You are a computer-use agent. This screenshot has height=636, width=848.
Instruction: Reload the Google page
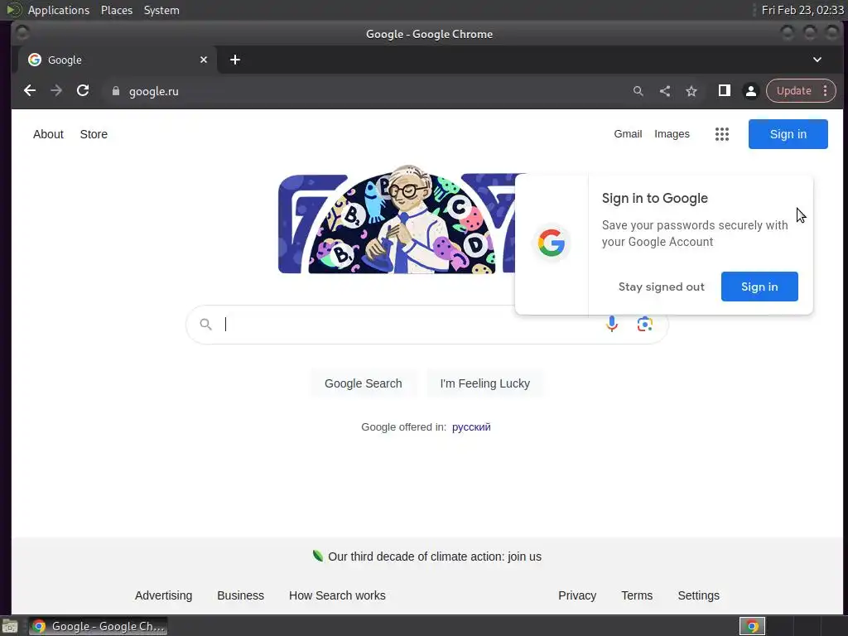83,91
